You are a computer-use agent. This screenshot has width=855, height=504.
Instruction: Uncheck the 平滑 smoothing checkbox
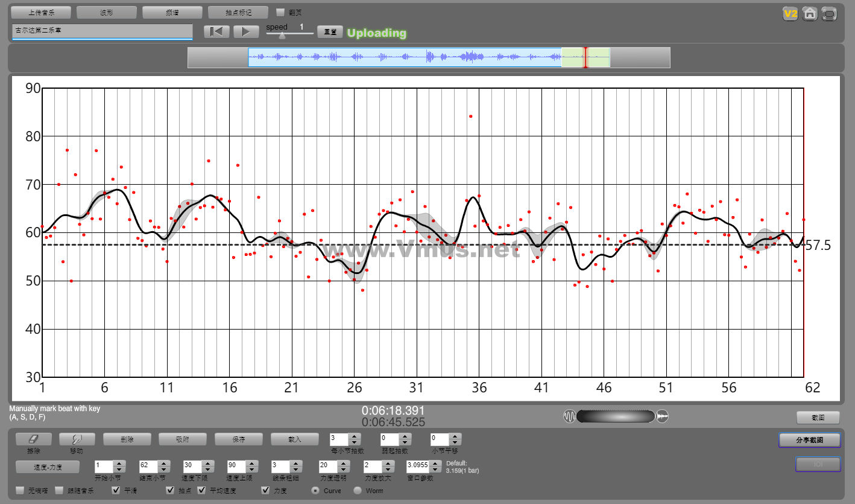pos(116,491)
